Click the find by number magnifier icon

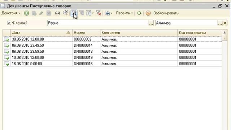65,13
